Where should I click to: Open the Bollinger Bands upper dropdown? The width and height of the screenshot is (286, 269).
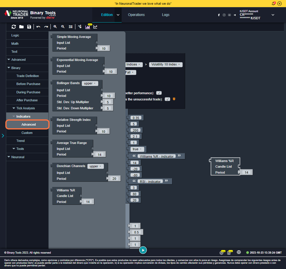(90, 84)
